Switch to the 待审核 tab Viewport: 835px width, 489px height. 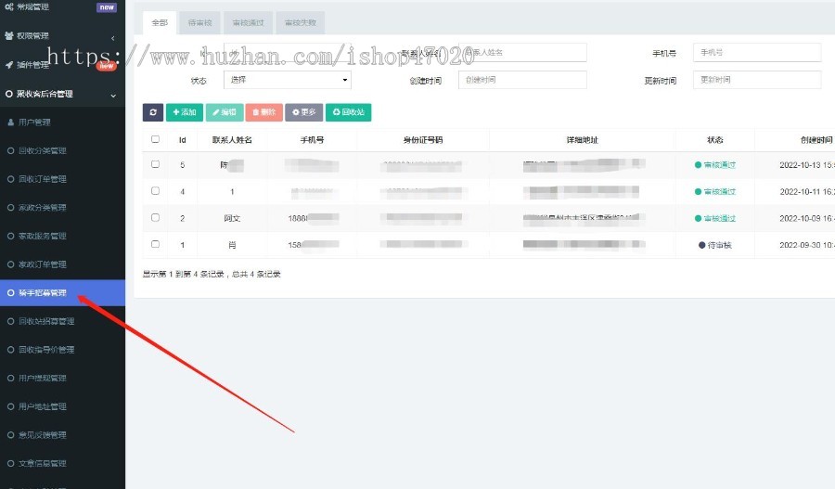tap(200, 23)
